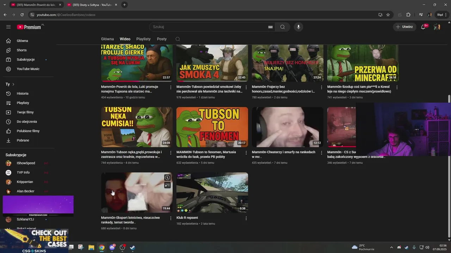This screenshot has height=253, width=451.
Task: Open notifications bell with 9+ badge
Action: click(424, 27)
